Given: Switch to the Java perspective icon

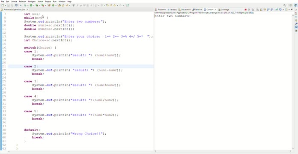Looking at the screenshot, I should [x=296, y=5].
